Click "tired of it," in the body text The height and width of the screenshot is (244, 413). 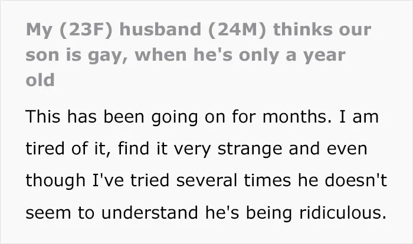[x=68, y=149]
